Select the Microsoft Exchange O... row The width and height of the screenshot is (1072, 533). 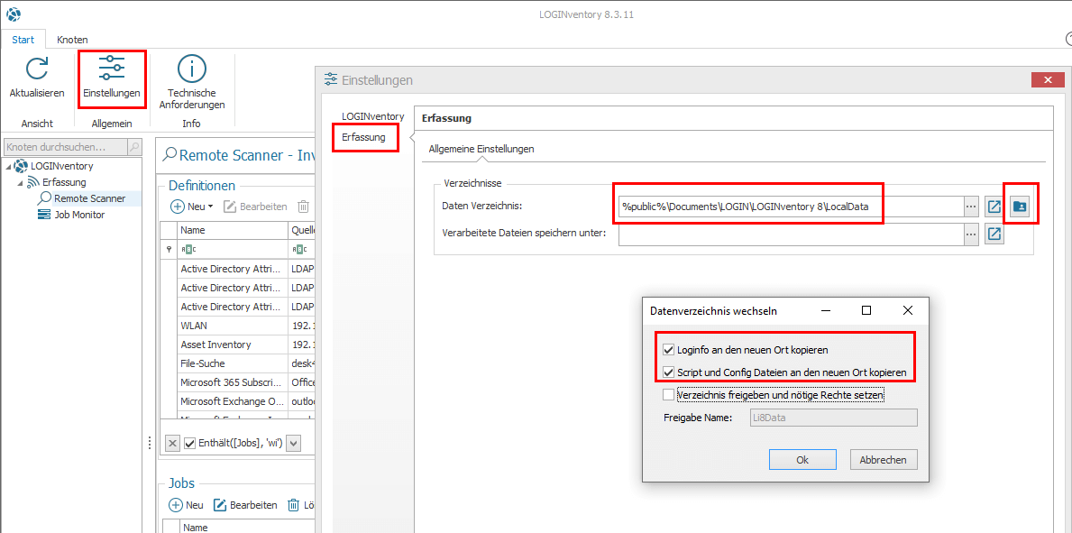click(236, 400)
